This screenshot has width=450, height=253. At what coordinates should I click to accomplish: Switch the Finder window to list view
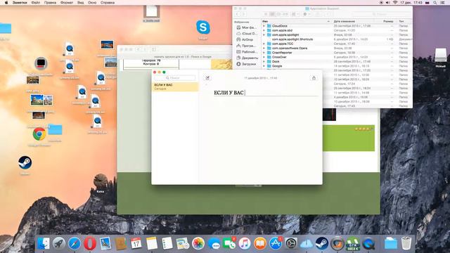coord(272,14)
